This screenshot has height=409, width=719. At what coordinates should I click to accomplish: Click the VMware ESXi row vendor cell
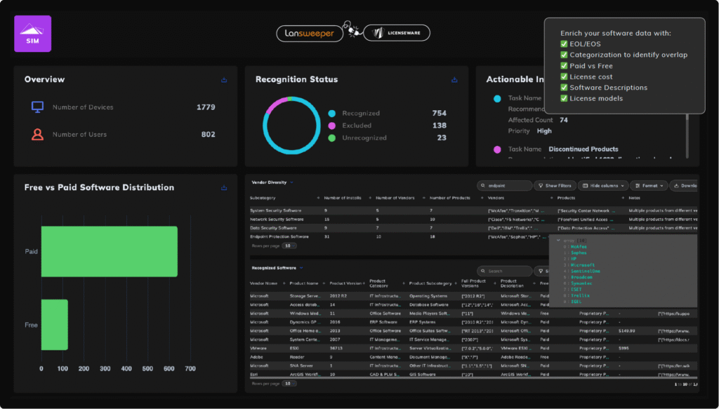258,349
